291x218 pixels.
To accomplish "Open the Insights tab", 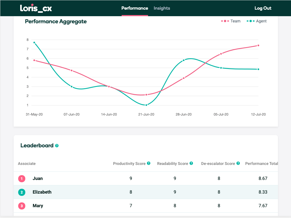I will 162,8.
